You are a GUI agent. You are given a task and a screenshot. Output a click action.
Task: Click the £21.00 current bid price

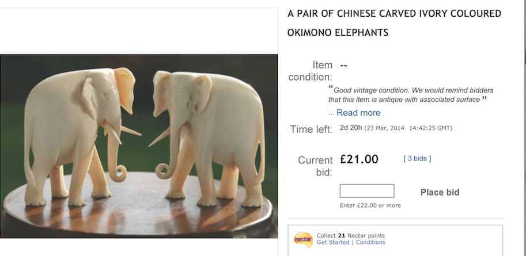[x=359, y=159]
